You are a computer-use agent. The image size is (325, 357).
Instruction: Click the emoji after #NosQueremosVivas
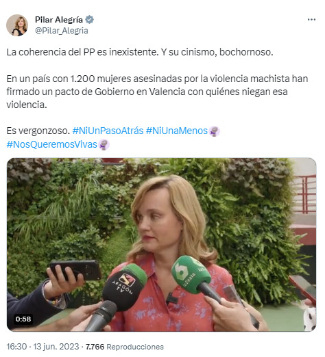click(x=104, y=144)
